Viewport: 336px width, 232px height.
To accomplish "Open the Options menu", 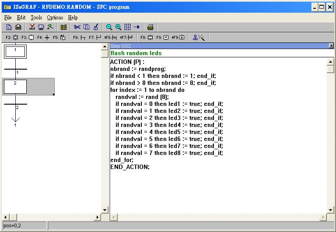I will click(55, 18).
